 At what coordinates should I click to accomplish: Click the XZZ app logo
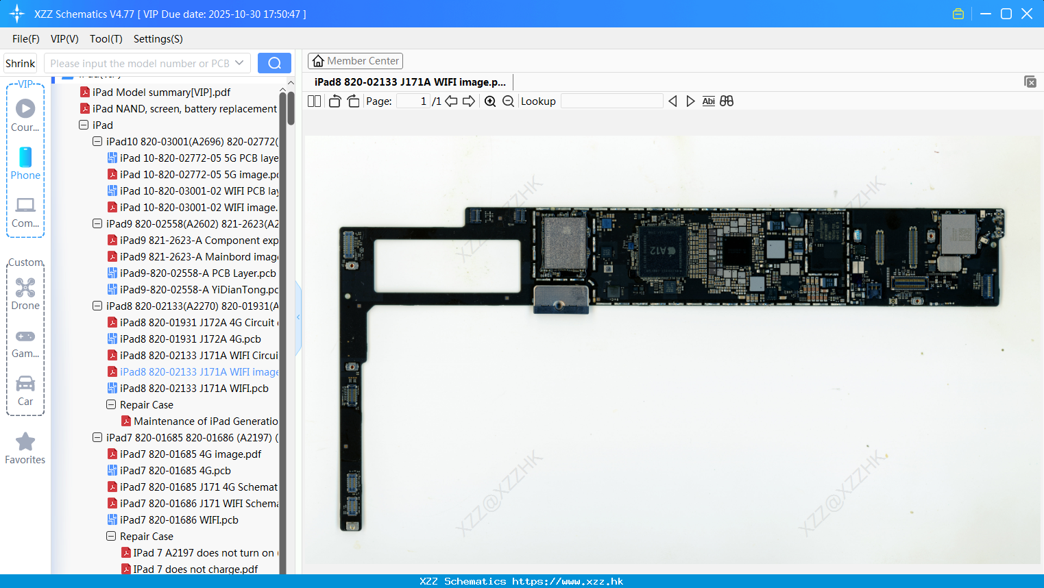coord(17,14)
